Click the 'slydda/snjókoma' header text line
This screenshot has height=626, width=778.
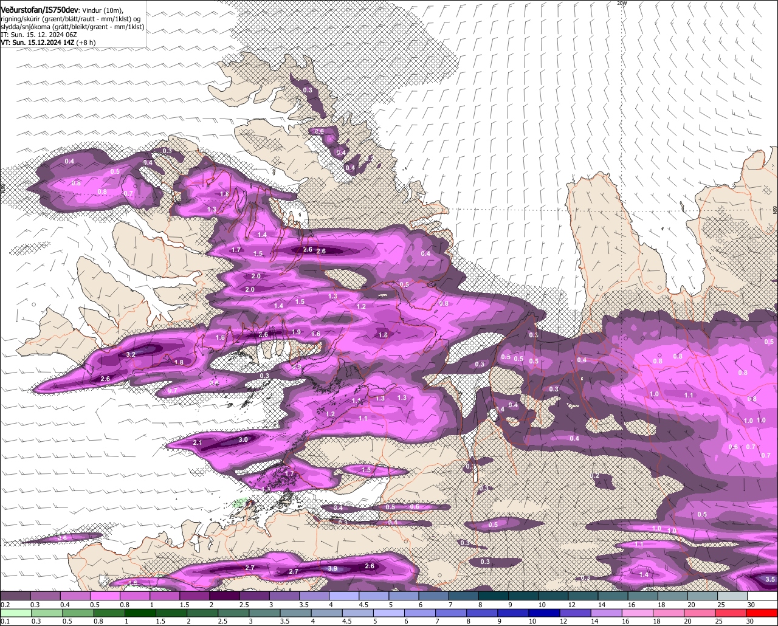[x=72, y=27]
